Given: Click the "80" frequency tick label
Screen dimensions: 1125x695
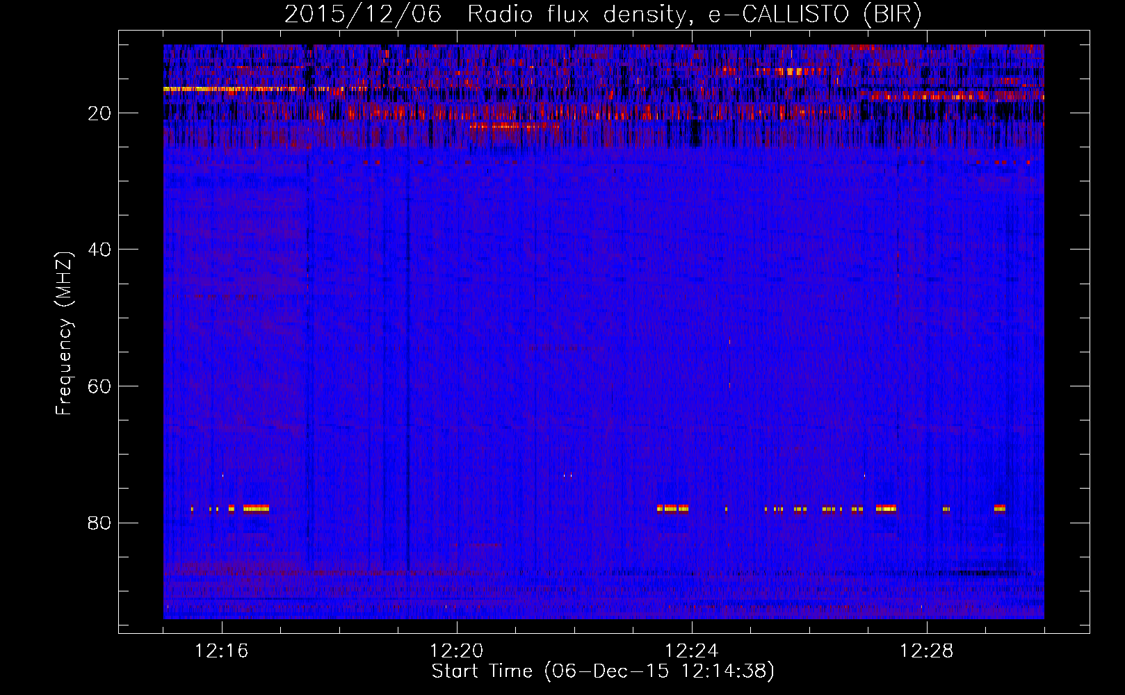Looking at the screenshot, I should (99, 523).
